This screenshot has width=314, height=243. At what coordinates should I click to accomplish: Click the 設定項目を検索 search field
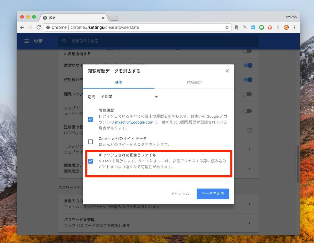[x=158, y=41]
